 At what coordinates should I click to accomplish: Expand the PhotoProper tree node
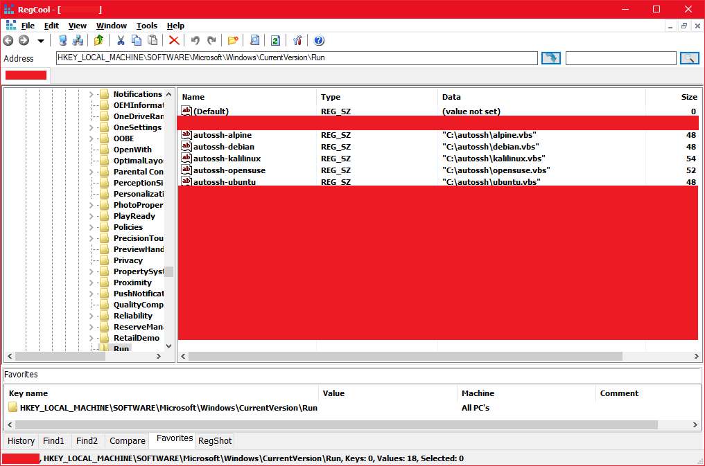coord(92,205)
